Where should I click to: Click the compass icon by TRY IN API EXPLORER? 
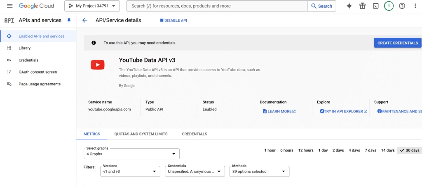coord(321,111)
